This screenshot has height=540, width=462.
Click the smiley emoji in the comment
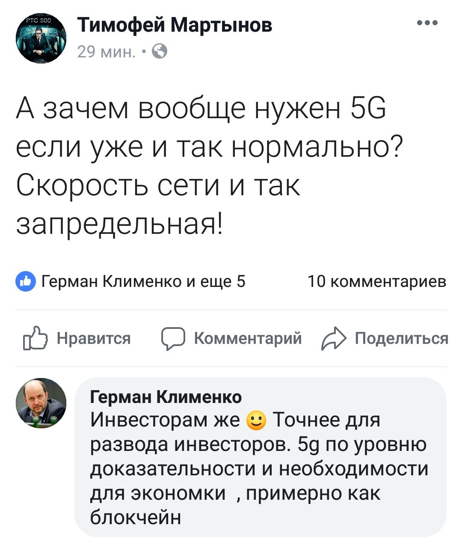tap(256, 421)
